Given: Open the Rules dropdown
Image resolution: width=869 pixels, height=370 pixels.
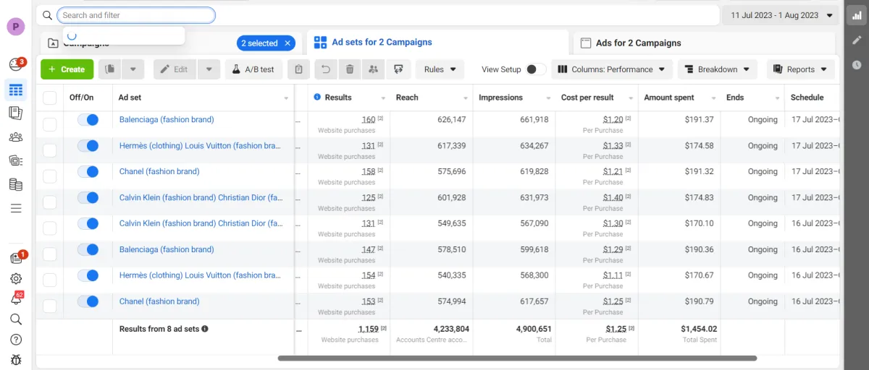Looking at the screenshot, I should point(440,69).
